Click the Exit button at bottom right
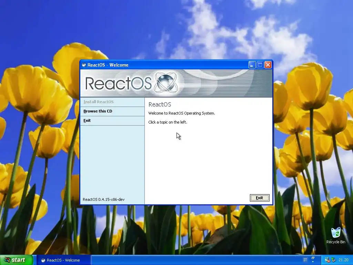This screenshot has height=265, width=353. [260, 198]
